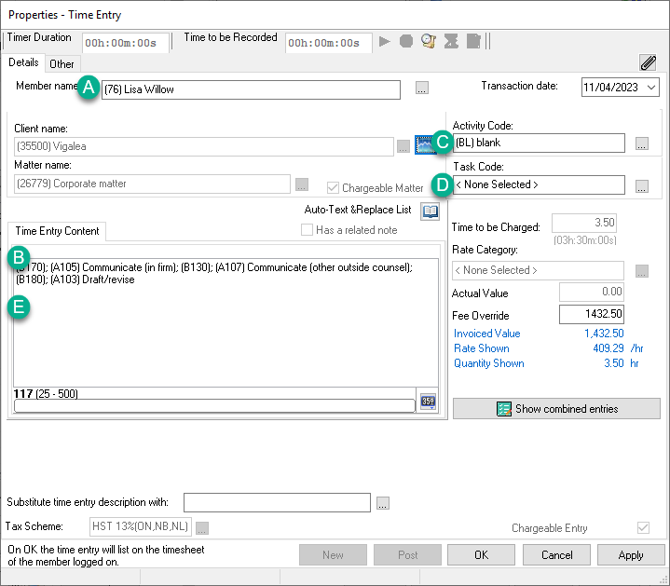Browse members with ellipsis next to Member name
Image resolution: width=670 pixels, height=586 pixels.
[x=422, y=88]
